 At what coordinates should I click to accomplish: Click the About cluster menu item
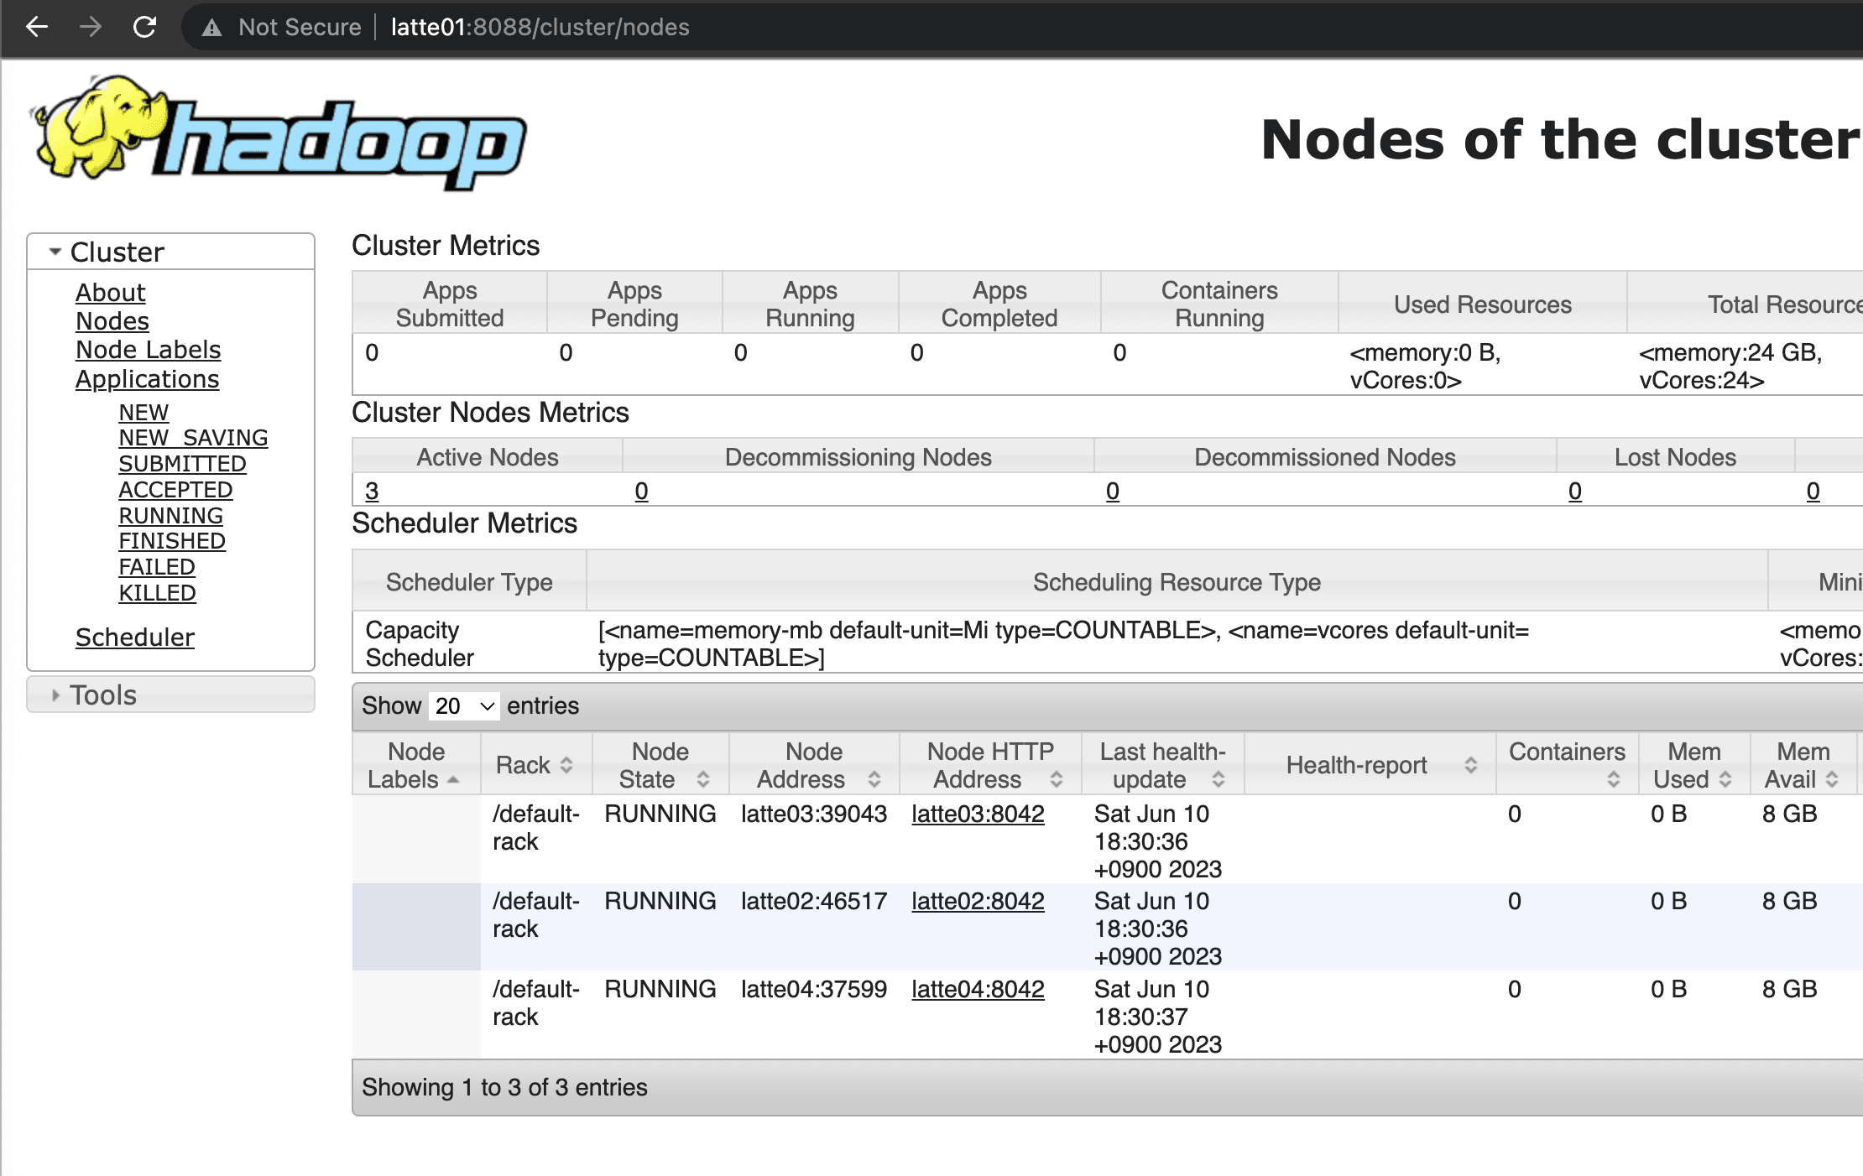pyautogui.click(x=108, y=290)
